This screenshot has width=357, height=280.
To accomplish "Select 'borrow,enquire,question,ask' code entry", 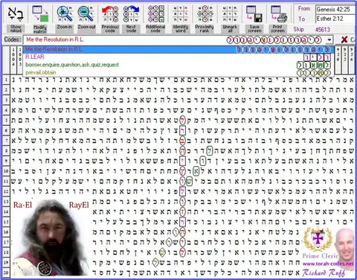I will click(178, 65).
